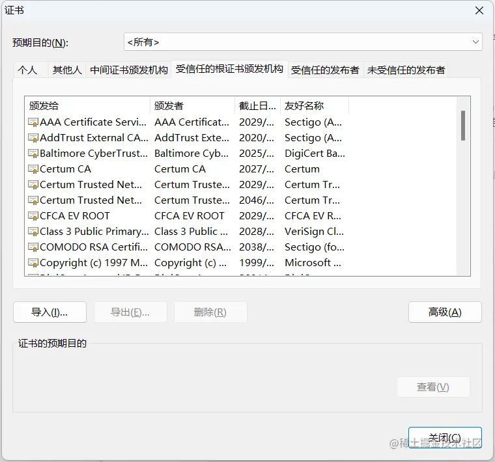
Task: Click the Microsoft ... friendly name
Action: point(313,263)
